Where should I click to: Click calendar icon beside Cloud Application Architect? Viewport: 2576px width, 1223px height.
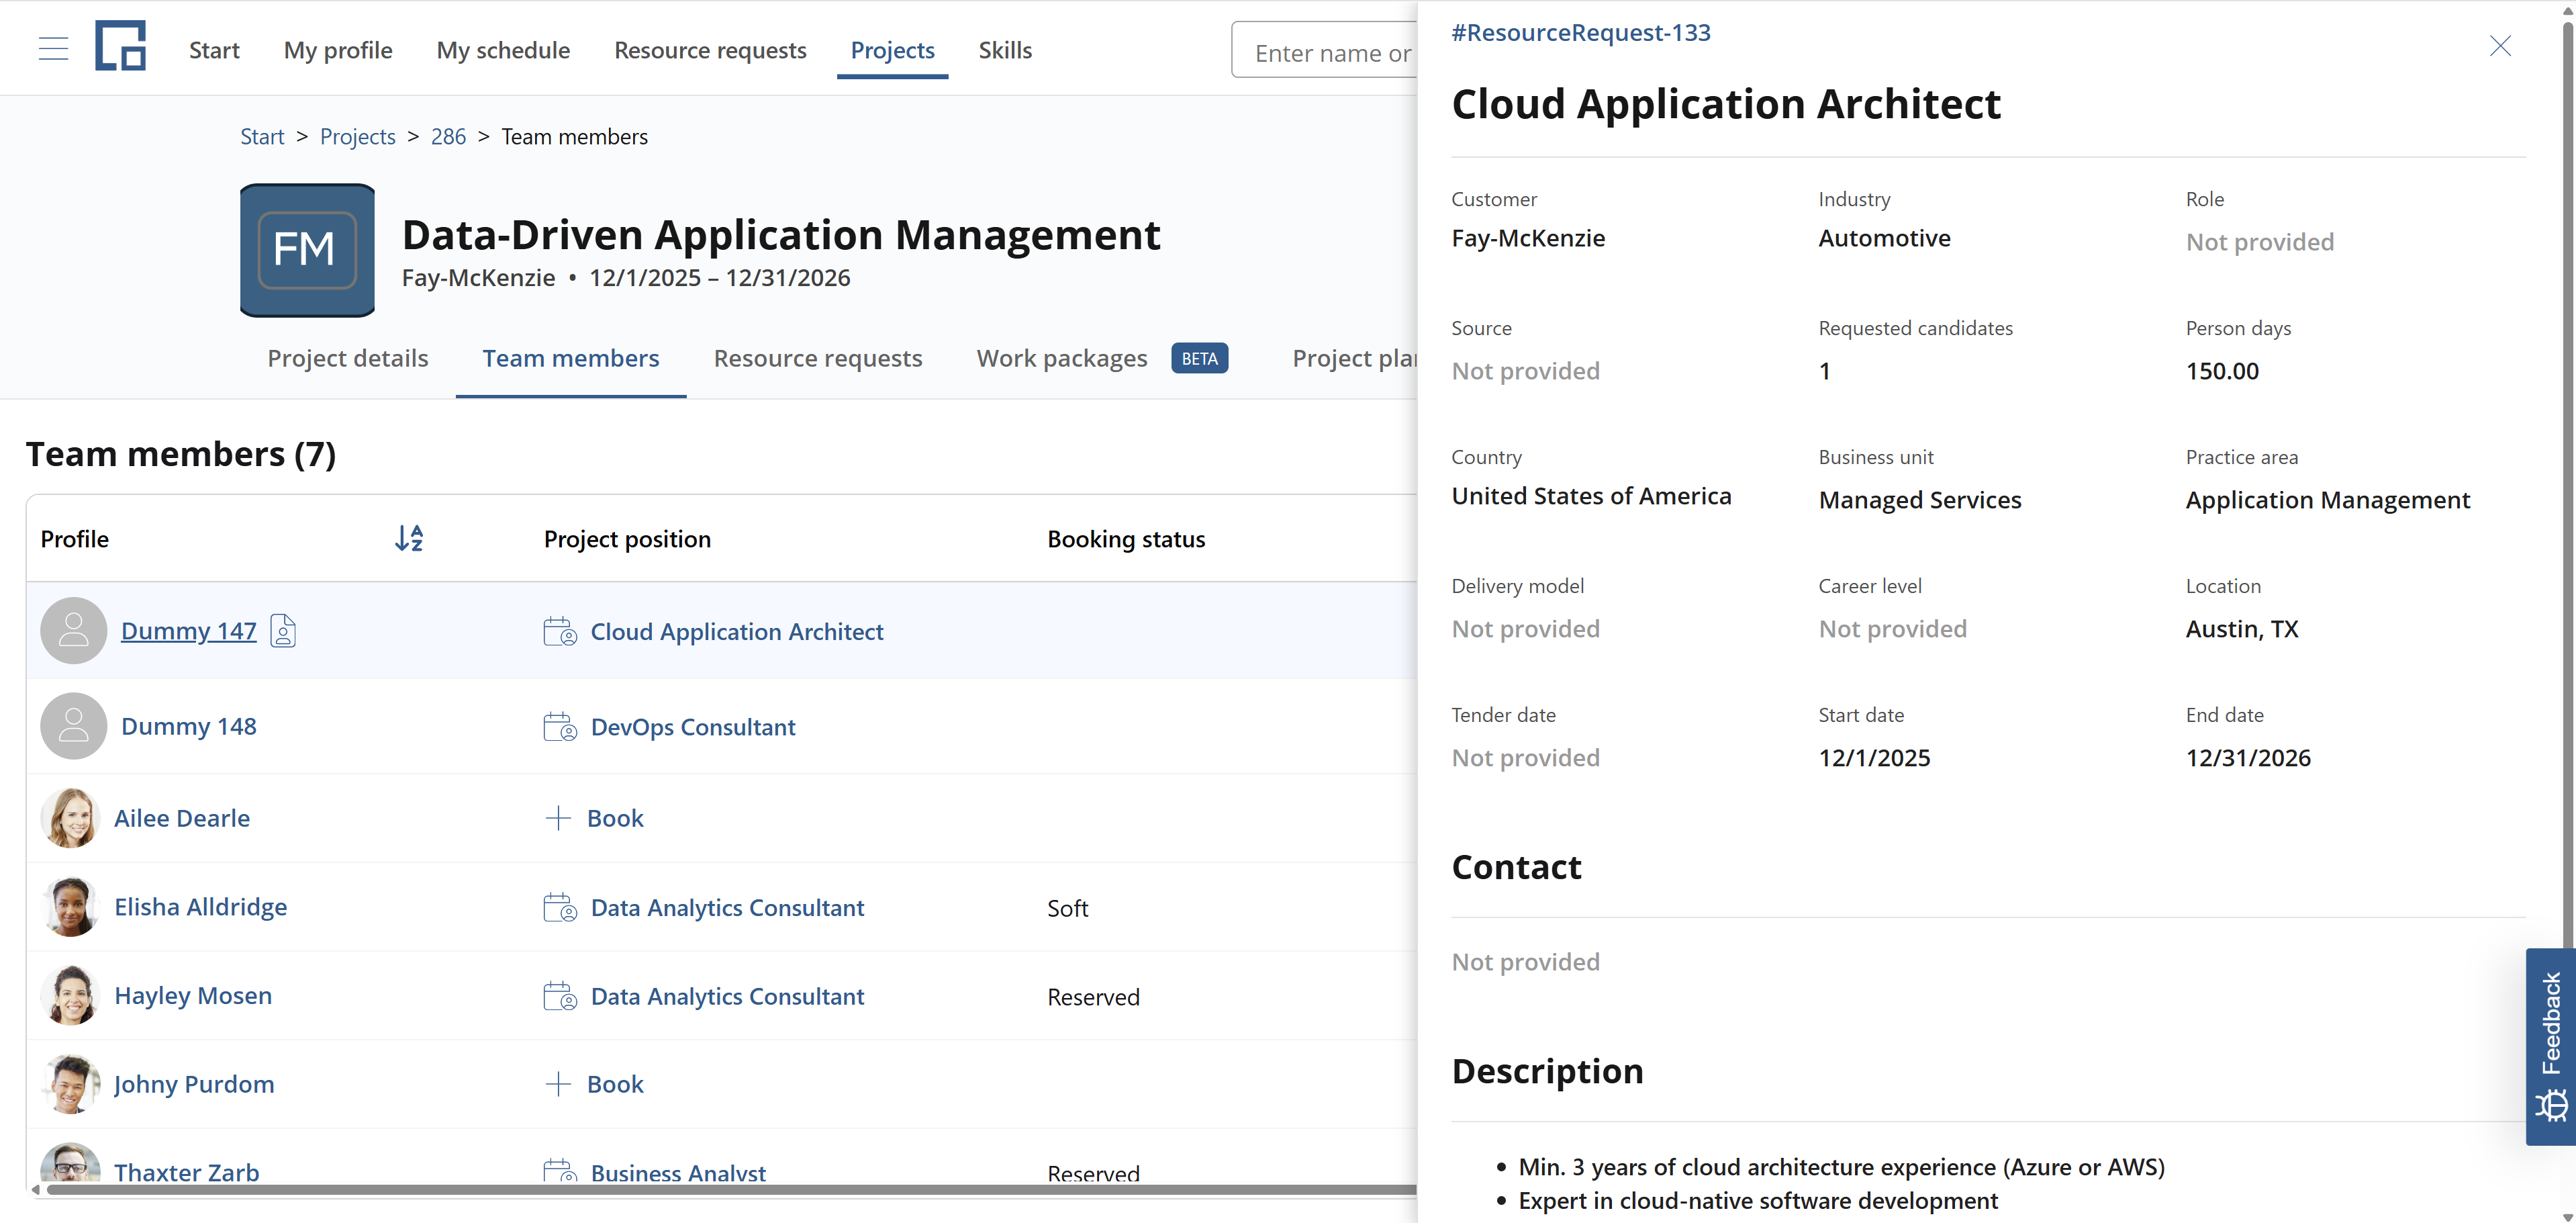[560, 631]
